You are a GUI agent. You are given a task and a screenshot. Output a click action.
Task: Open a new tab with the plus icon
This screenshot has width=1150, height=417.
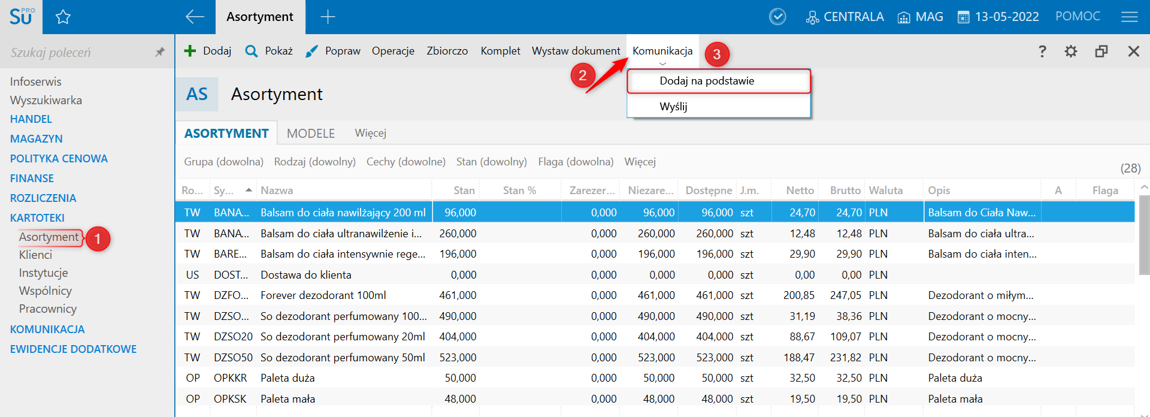[328, 17]
